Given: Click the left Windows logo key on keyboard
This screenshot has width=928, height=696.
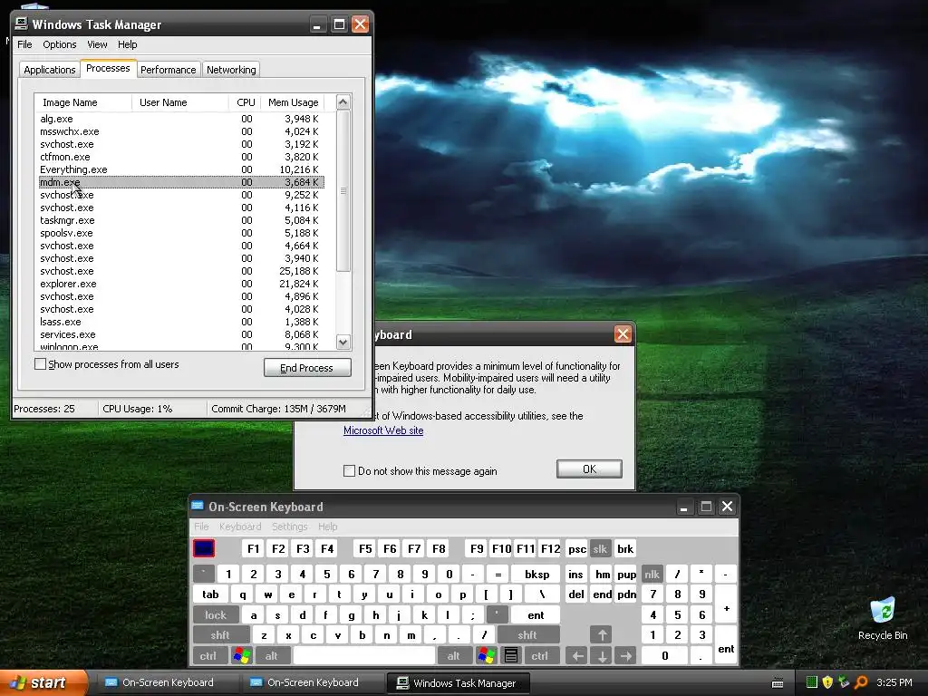Looking at the screenshot, I should point(241,655).
